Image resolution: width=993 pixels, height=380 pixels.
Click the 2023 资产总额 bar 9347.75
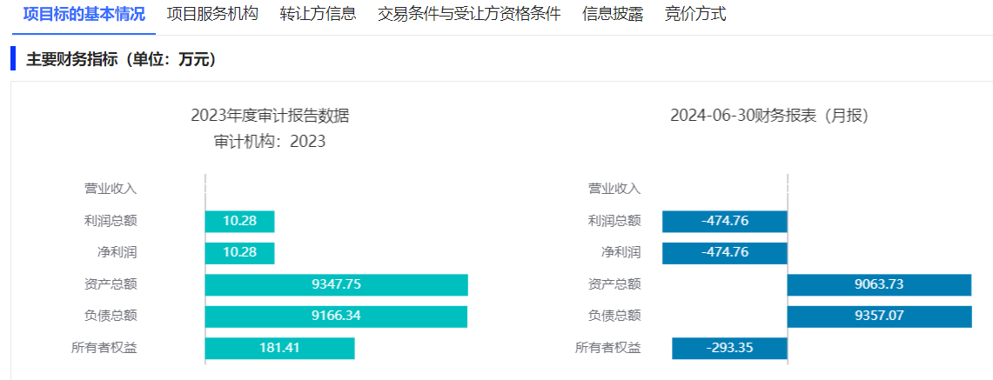[336, 284]
